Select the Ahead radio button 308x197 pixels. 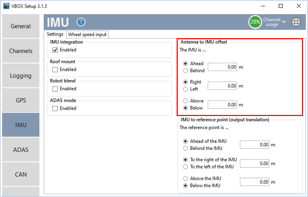tap(185, 64)
